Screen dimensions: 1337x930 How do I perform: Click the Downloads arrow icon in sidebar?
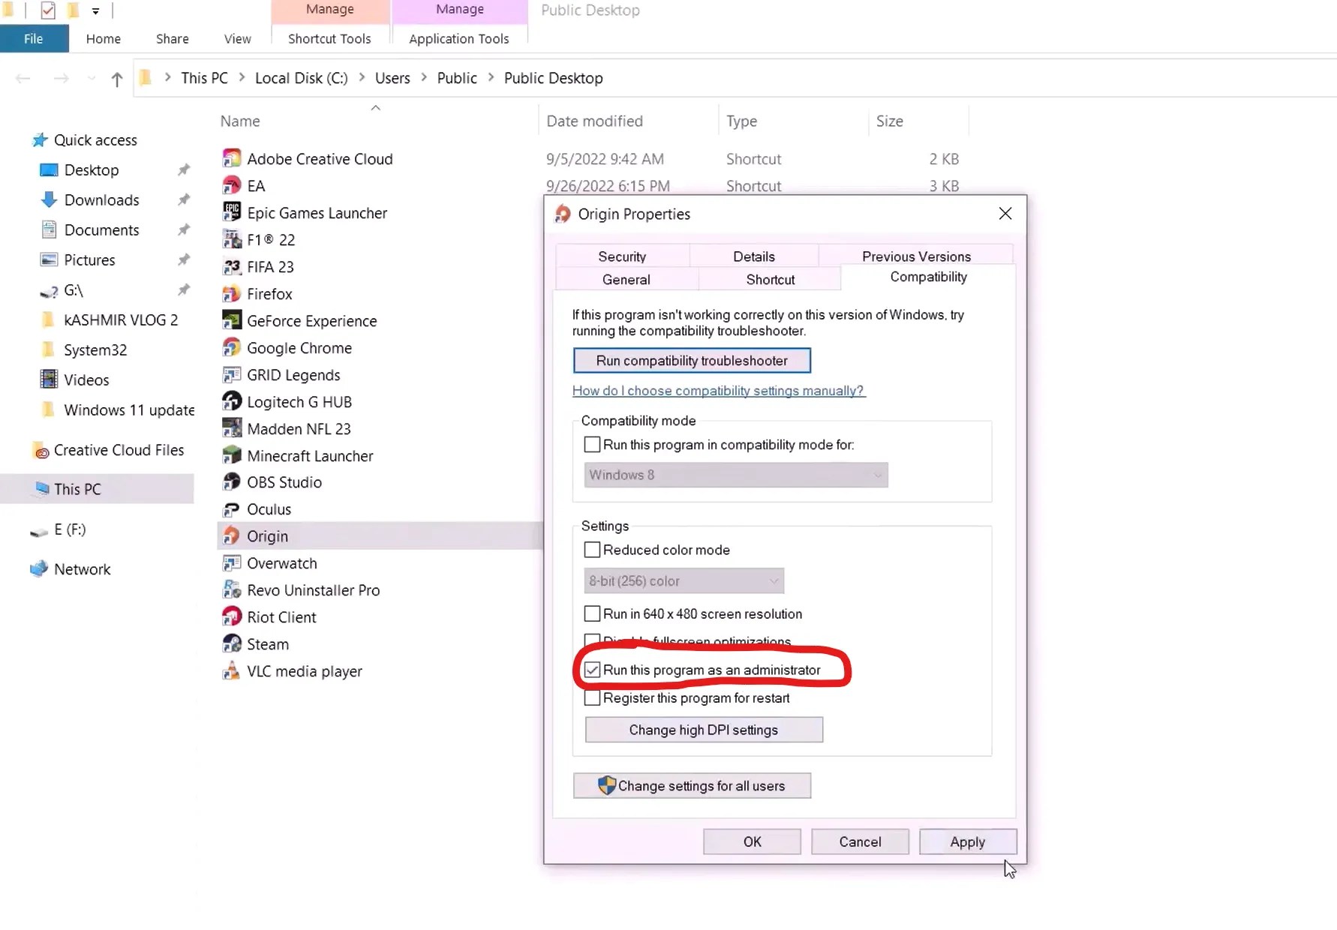click(49, 199)
